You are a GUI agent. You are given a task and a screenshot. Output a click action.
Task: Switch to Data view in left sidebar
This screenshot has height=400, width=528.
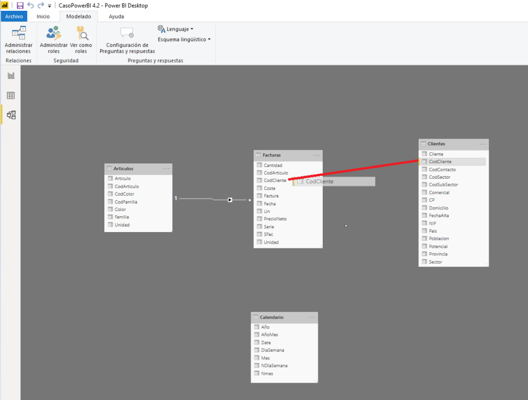point(10,95)
